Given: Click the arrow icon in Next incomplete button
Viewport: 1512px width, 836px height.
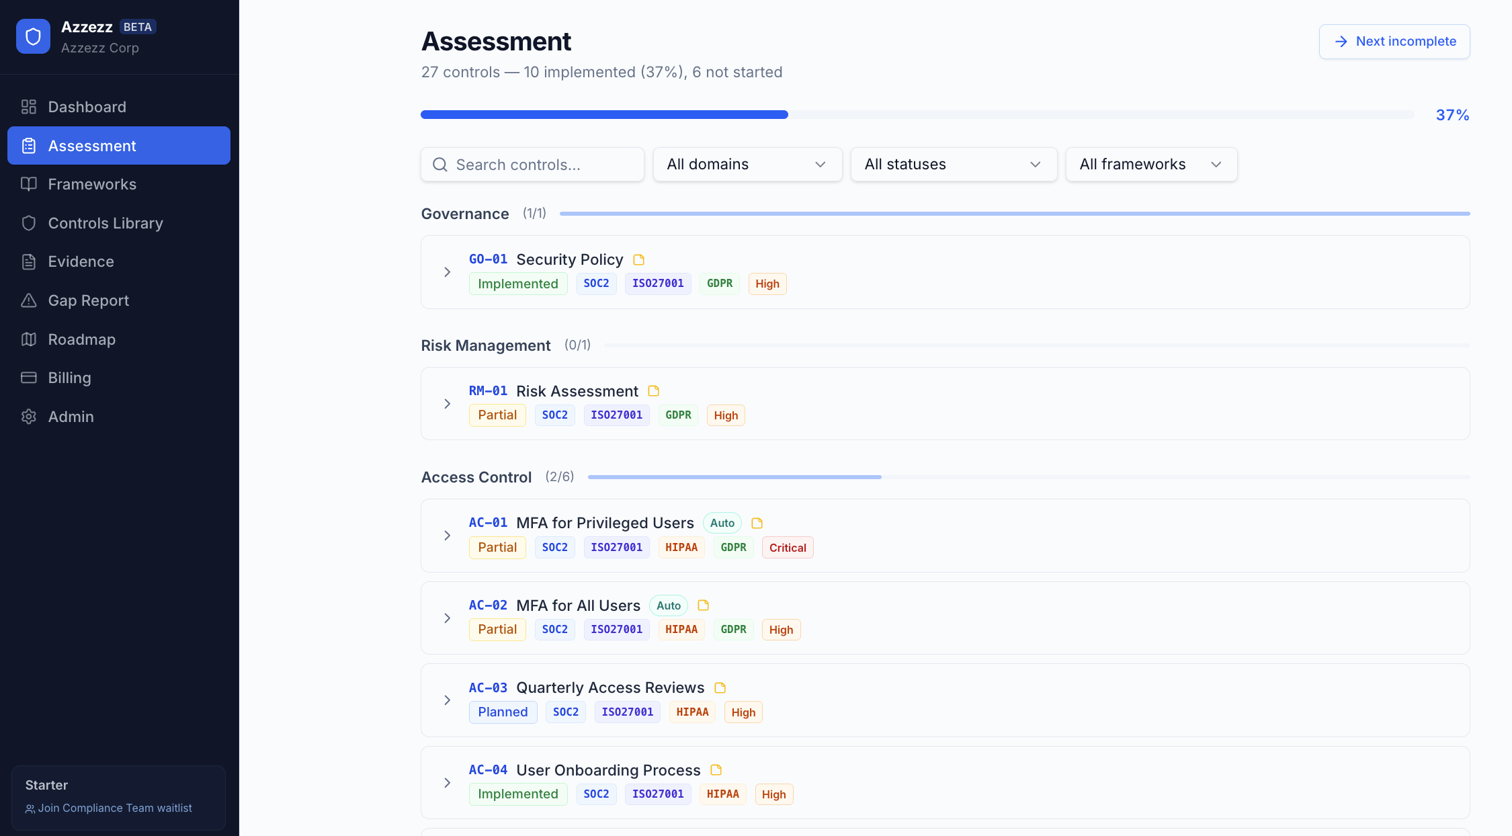Looking at the screenshot, I should click(x=1341, y=42).
